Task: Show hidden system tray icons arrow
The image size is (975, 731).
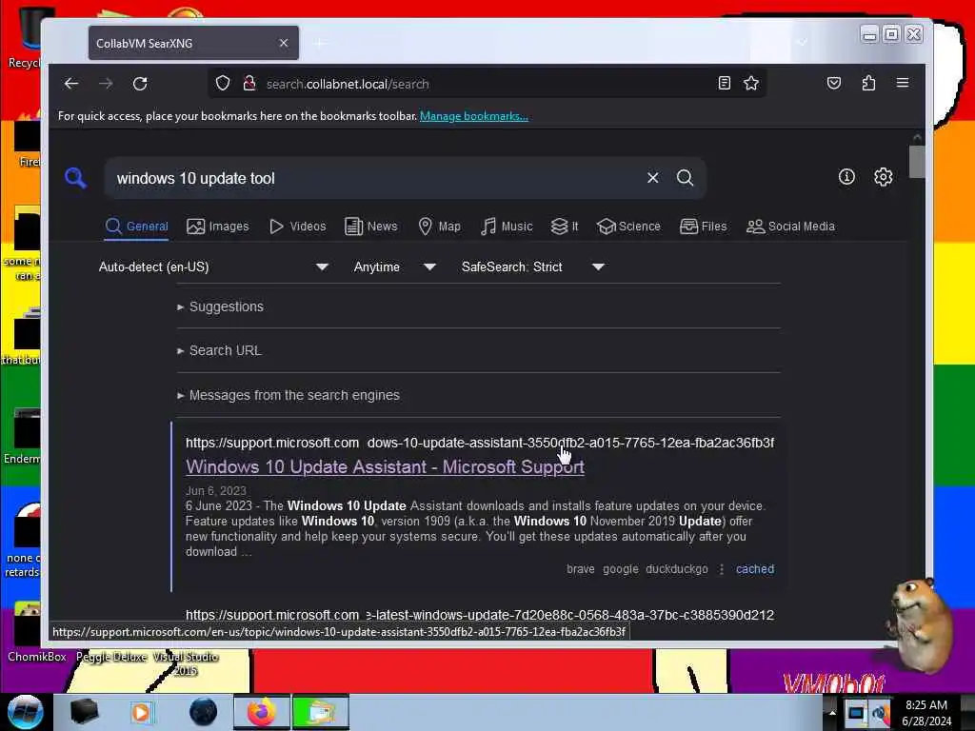Action: 832,712
